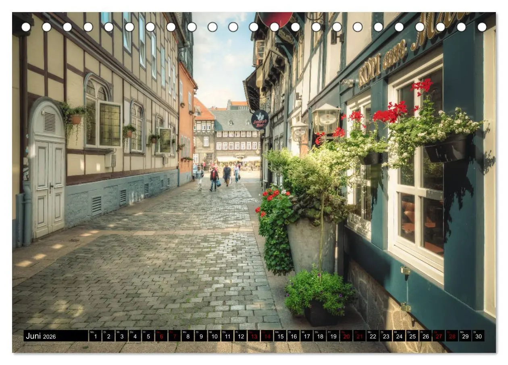
Task: Select day 19 in the calendar strip
Action: (333, 336)
